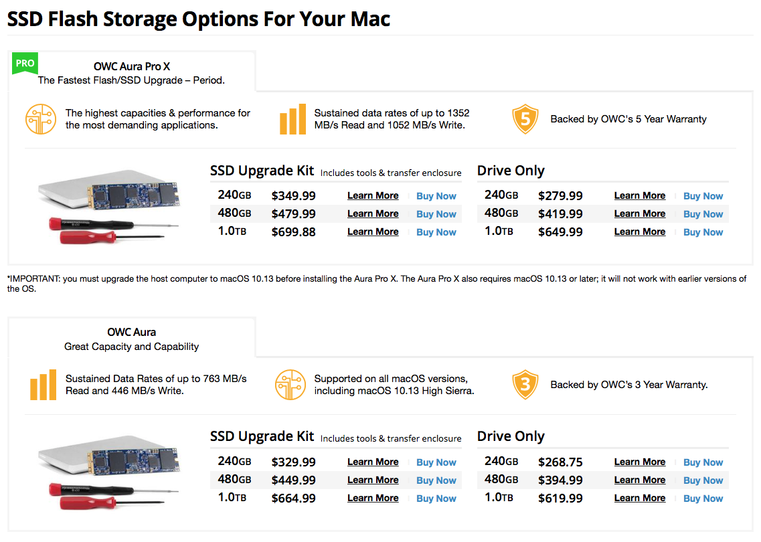Click Buy Now for the Aura Pro X 1.0TB kit at $699.88
This screenshot has width=761, height=542.
coord(436,232)
